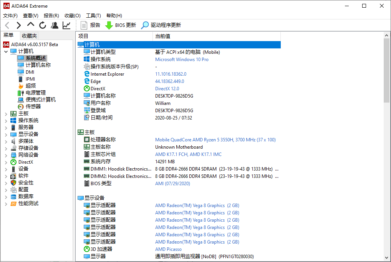Open the AMD Picasso 3D accelerator link
Screen dimensions: 391x262
click(x=168, y=249)
